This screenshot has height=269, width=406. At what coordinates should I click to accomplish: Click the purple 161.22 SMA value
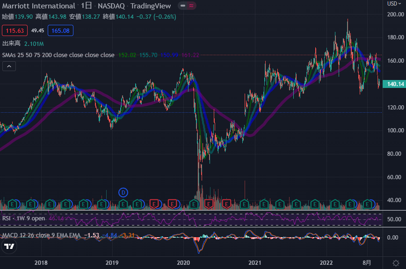point(190,55)
